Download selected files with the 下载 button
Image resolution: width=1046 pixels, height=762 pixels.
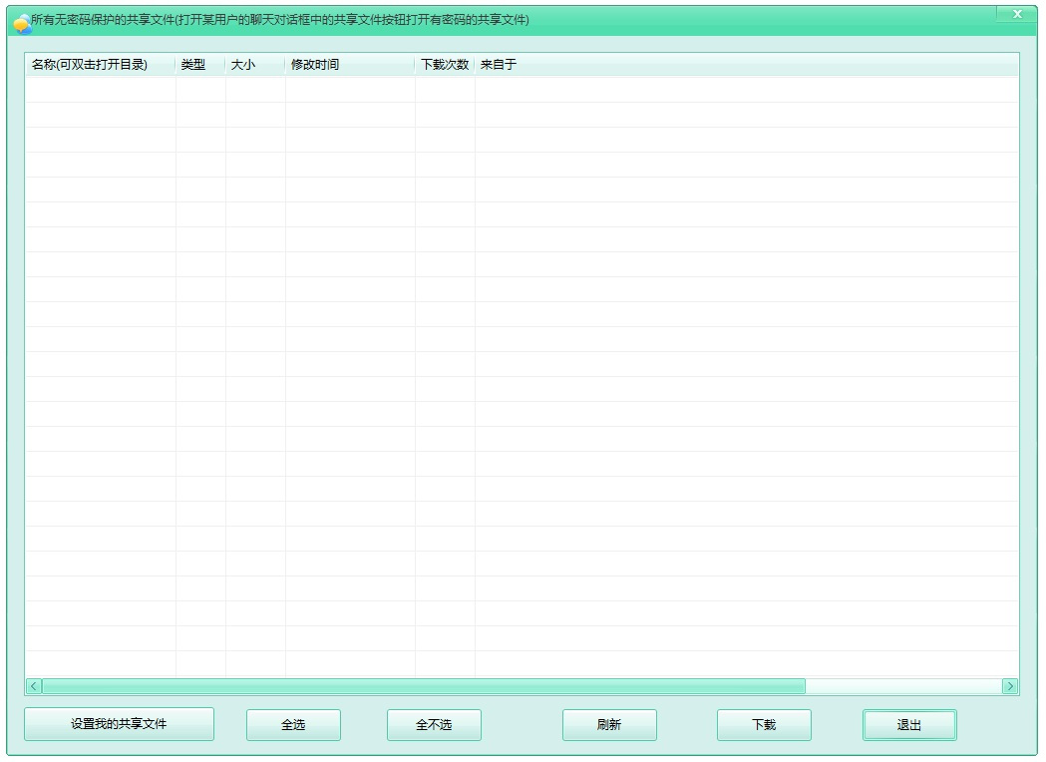(764, 724)
